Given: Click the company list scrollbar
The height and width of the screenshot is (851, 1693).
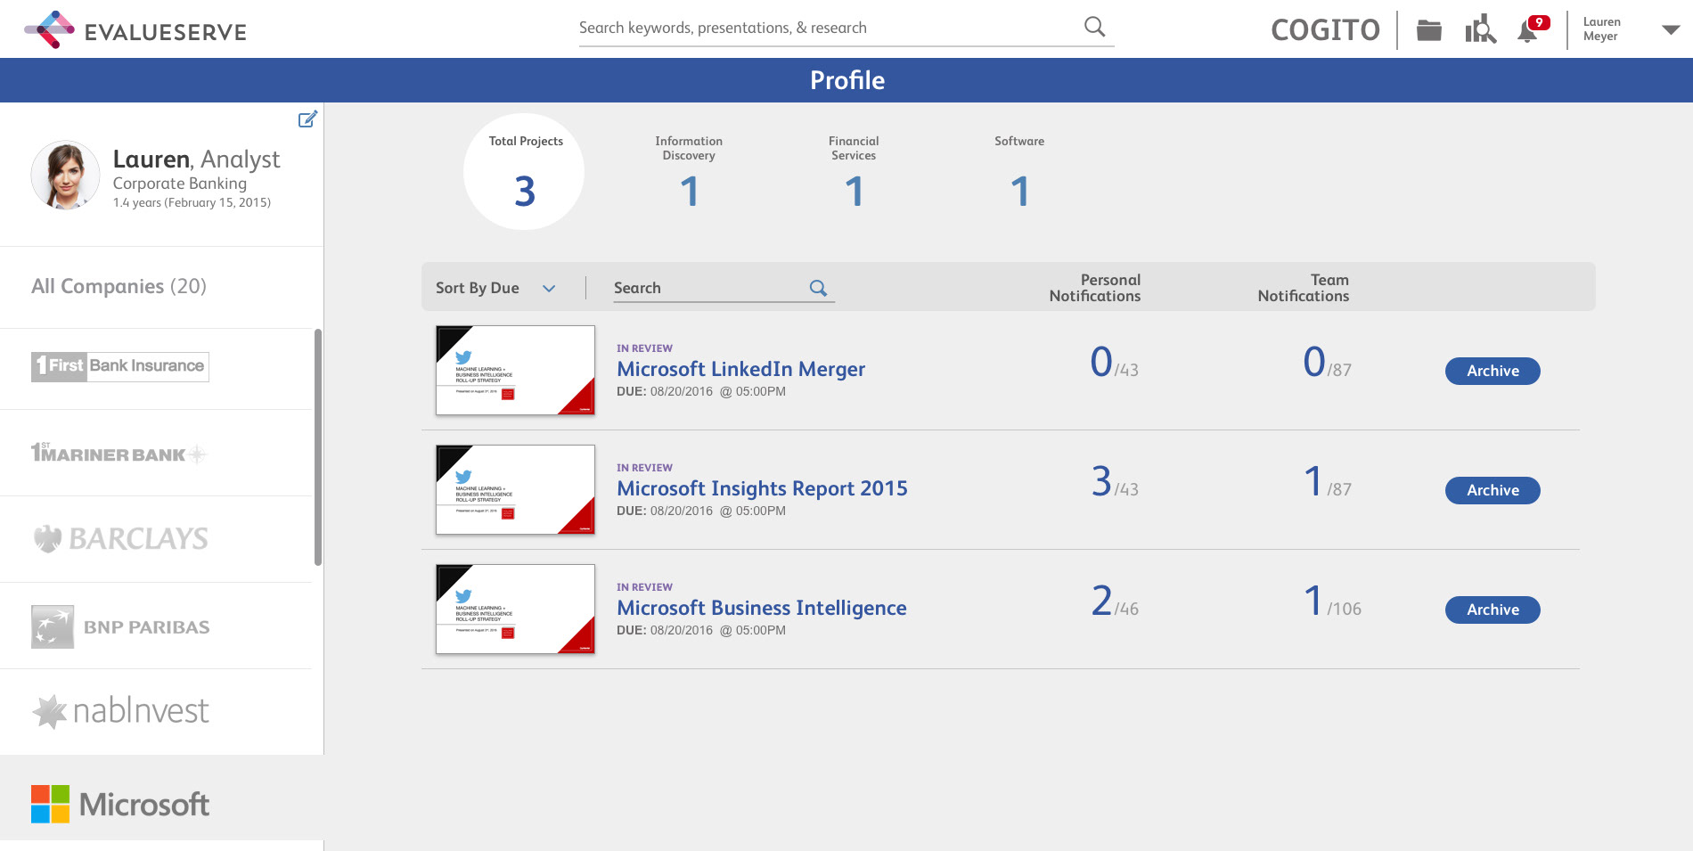Looking at the screenshot, I should (318, 447).
